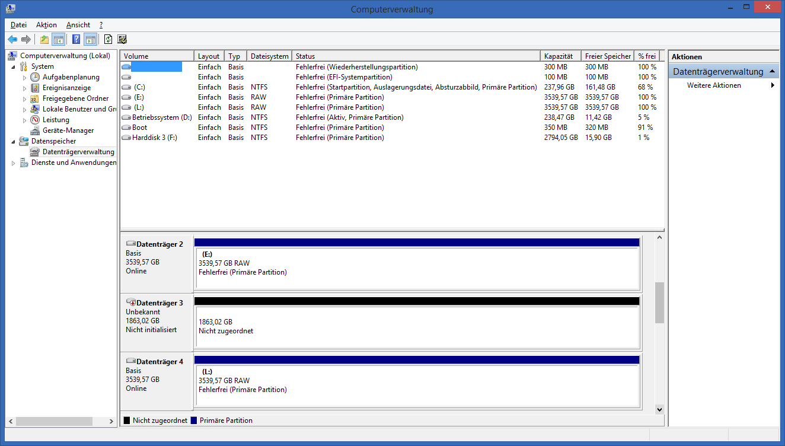785x446 pixels.
Task: Click the Geräte-Manager device icon
Action: click(x=35, y=130)
